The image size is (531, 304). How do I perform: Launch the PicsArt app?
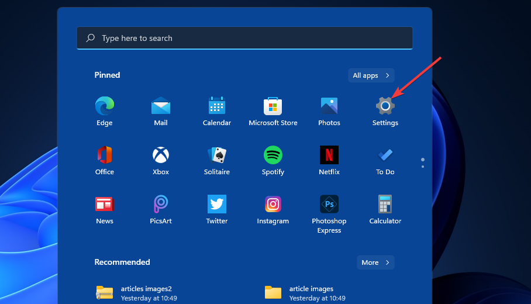pos(161,209)
